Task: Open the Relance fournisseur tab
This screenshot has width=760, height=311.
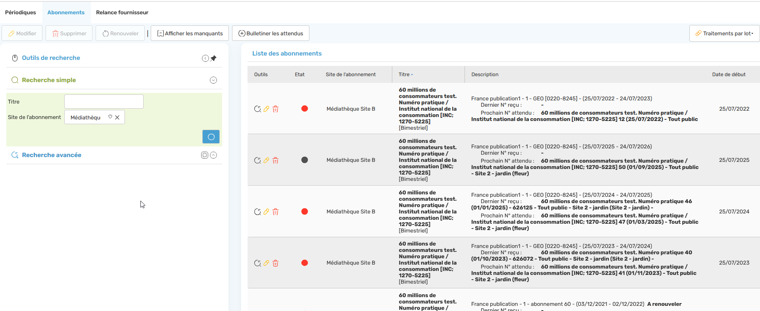Action: click(122, 12)
